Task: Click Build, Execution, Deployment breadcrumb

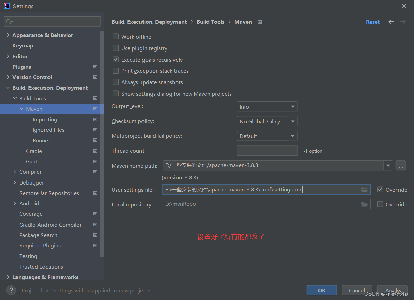Action: click(149, 22)
